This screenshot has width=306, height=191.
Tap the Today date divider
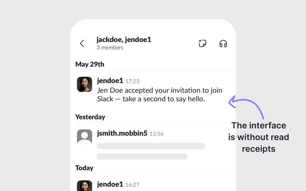[84, 168]
